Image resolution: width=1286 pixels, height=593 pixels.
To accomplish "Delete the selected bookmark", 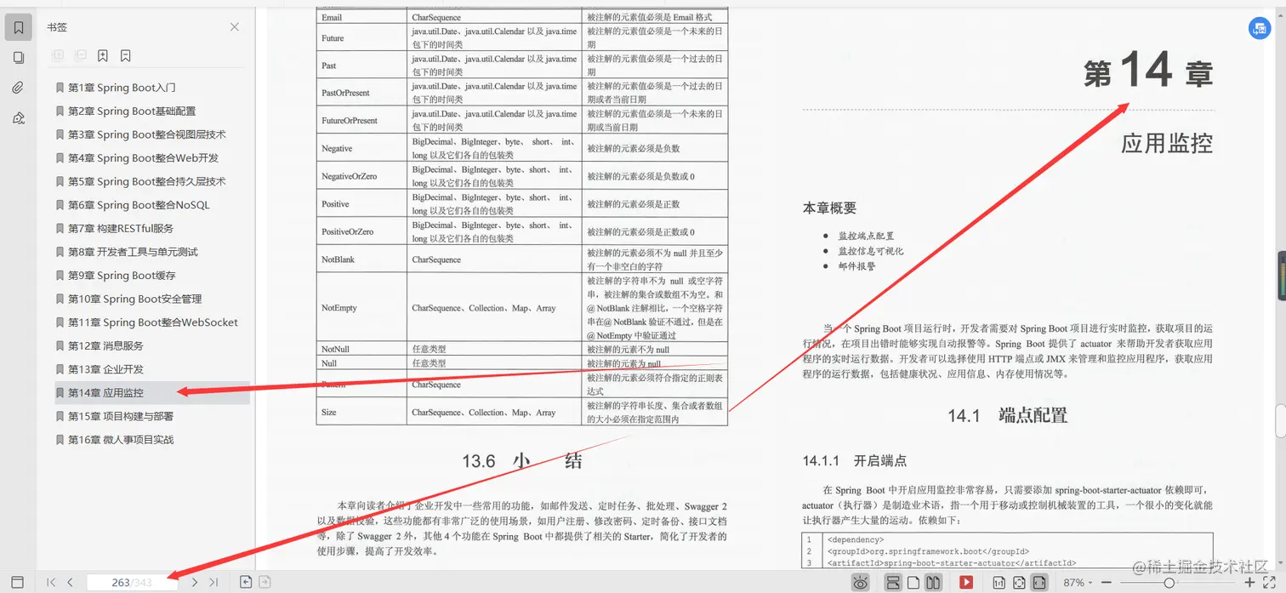I will 124,55.
